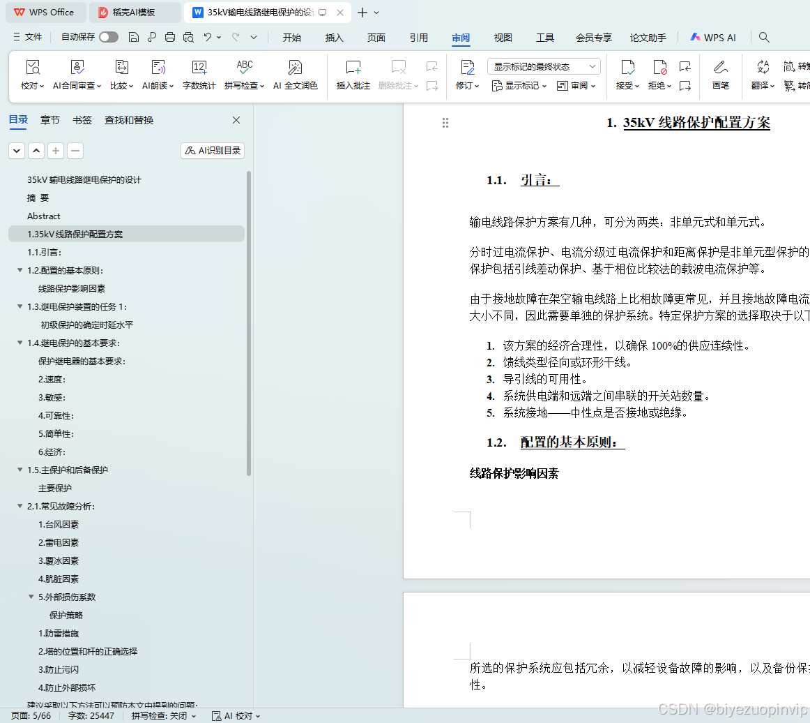
Task: Collapse the 1.2.配置的基本原则 outline node
Action: click(x=20, y=270)
